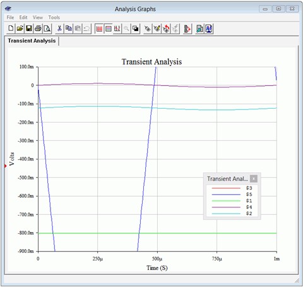This screenshot has height=287, width=303.
Task: Close the Analysis Graphs window
Action: point(292,9)
